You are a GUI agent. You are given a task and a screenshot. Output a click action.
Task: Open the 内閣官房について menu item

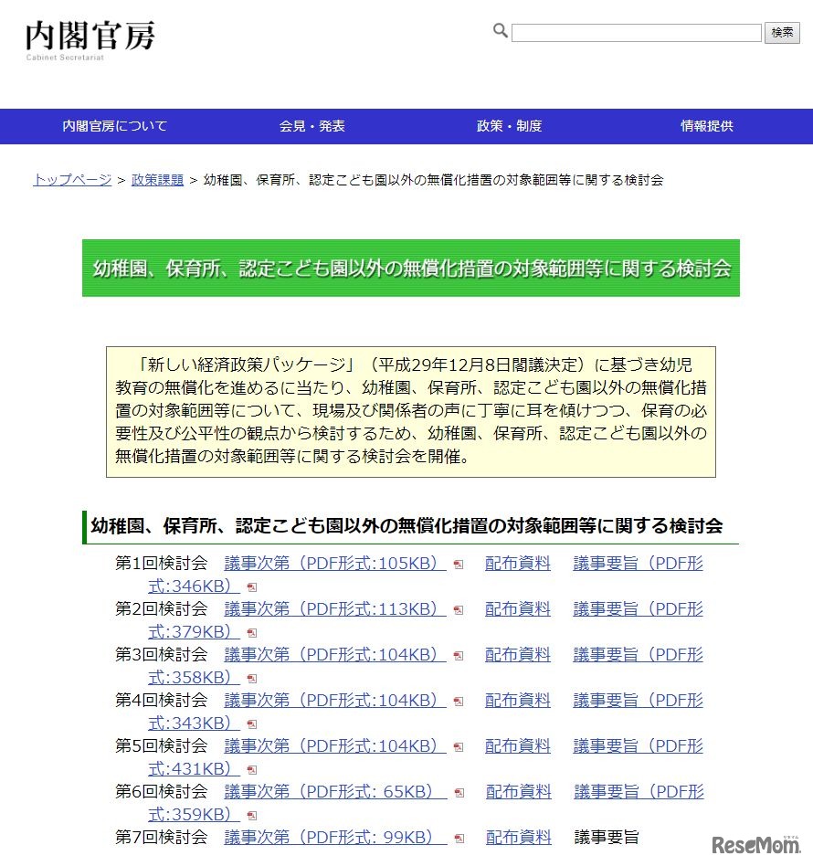(114, 126)
